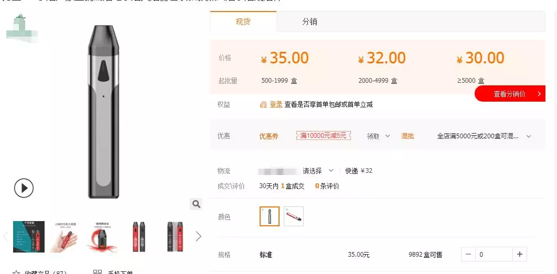The image size is (557, 274).
Task: Switch to the 分销 tab
Action: tap(309, 21)
